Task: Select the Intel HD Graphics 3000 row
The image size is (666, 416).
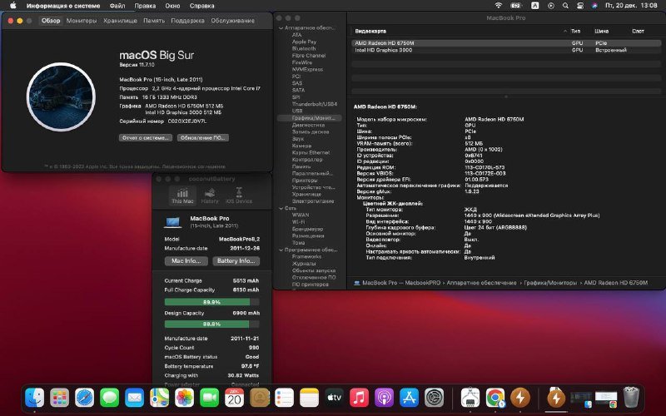Action: coord(506,50)
